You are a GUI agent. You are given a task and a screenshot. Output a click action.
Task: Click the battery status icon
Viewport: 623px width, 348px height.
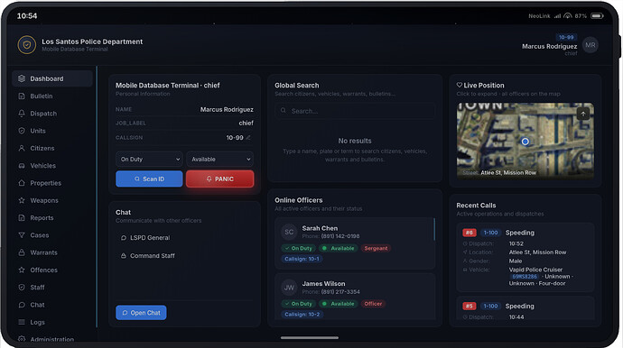click(597, 16)
